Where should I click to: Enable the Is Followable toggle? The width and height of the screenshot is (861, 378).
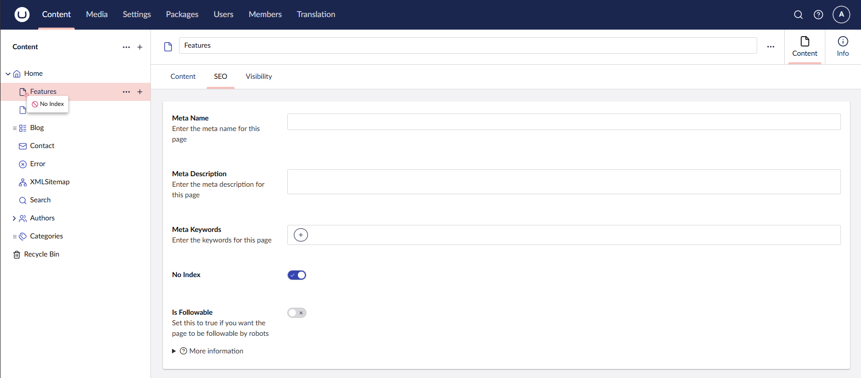pos(297,313)
